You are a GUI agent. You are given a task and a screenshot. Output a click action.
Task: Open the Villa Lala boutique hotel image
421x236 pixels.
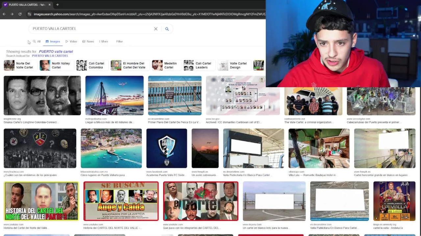(x=319, y=148)
